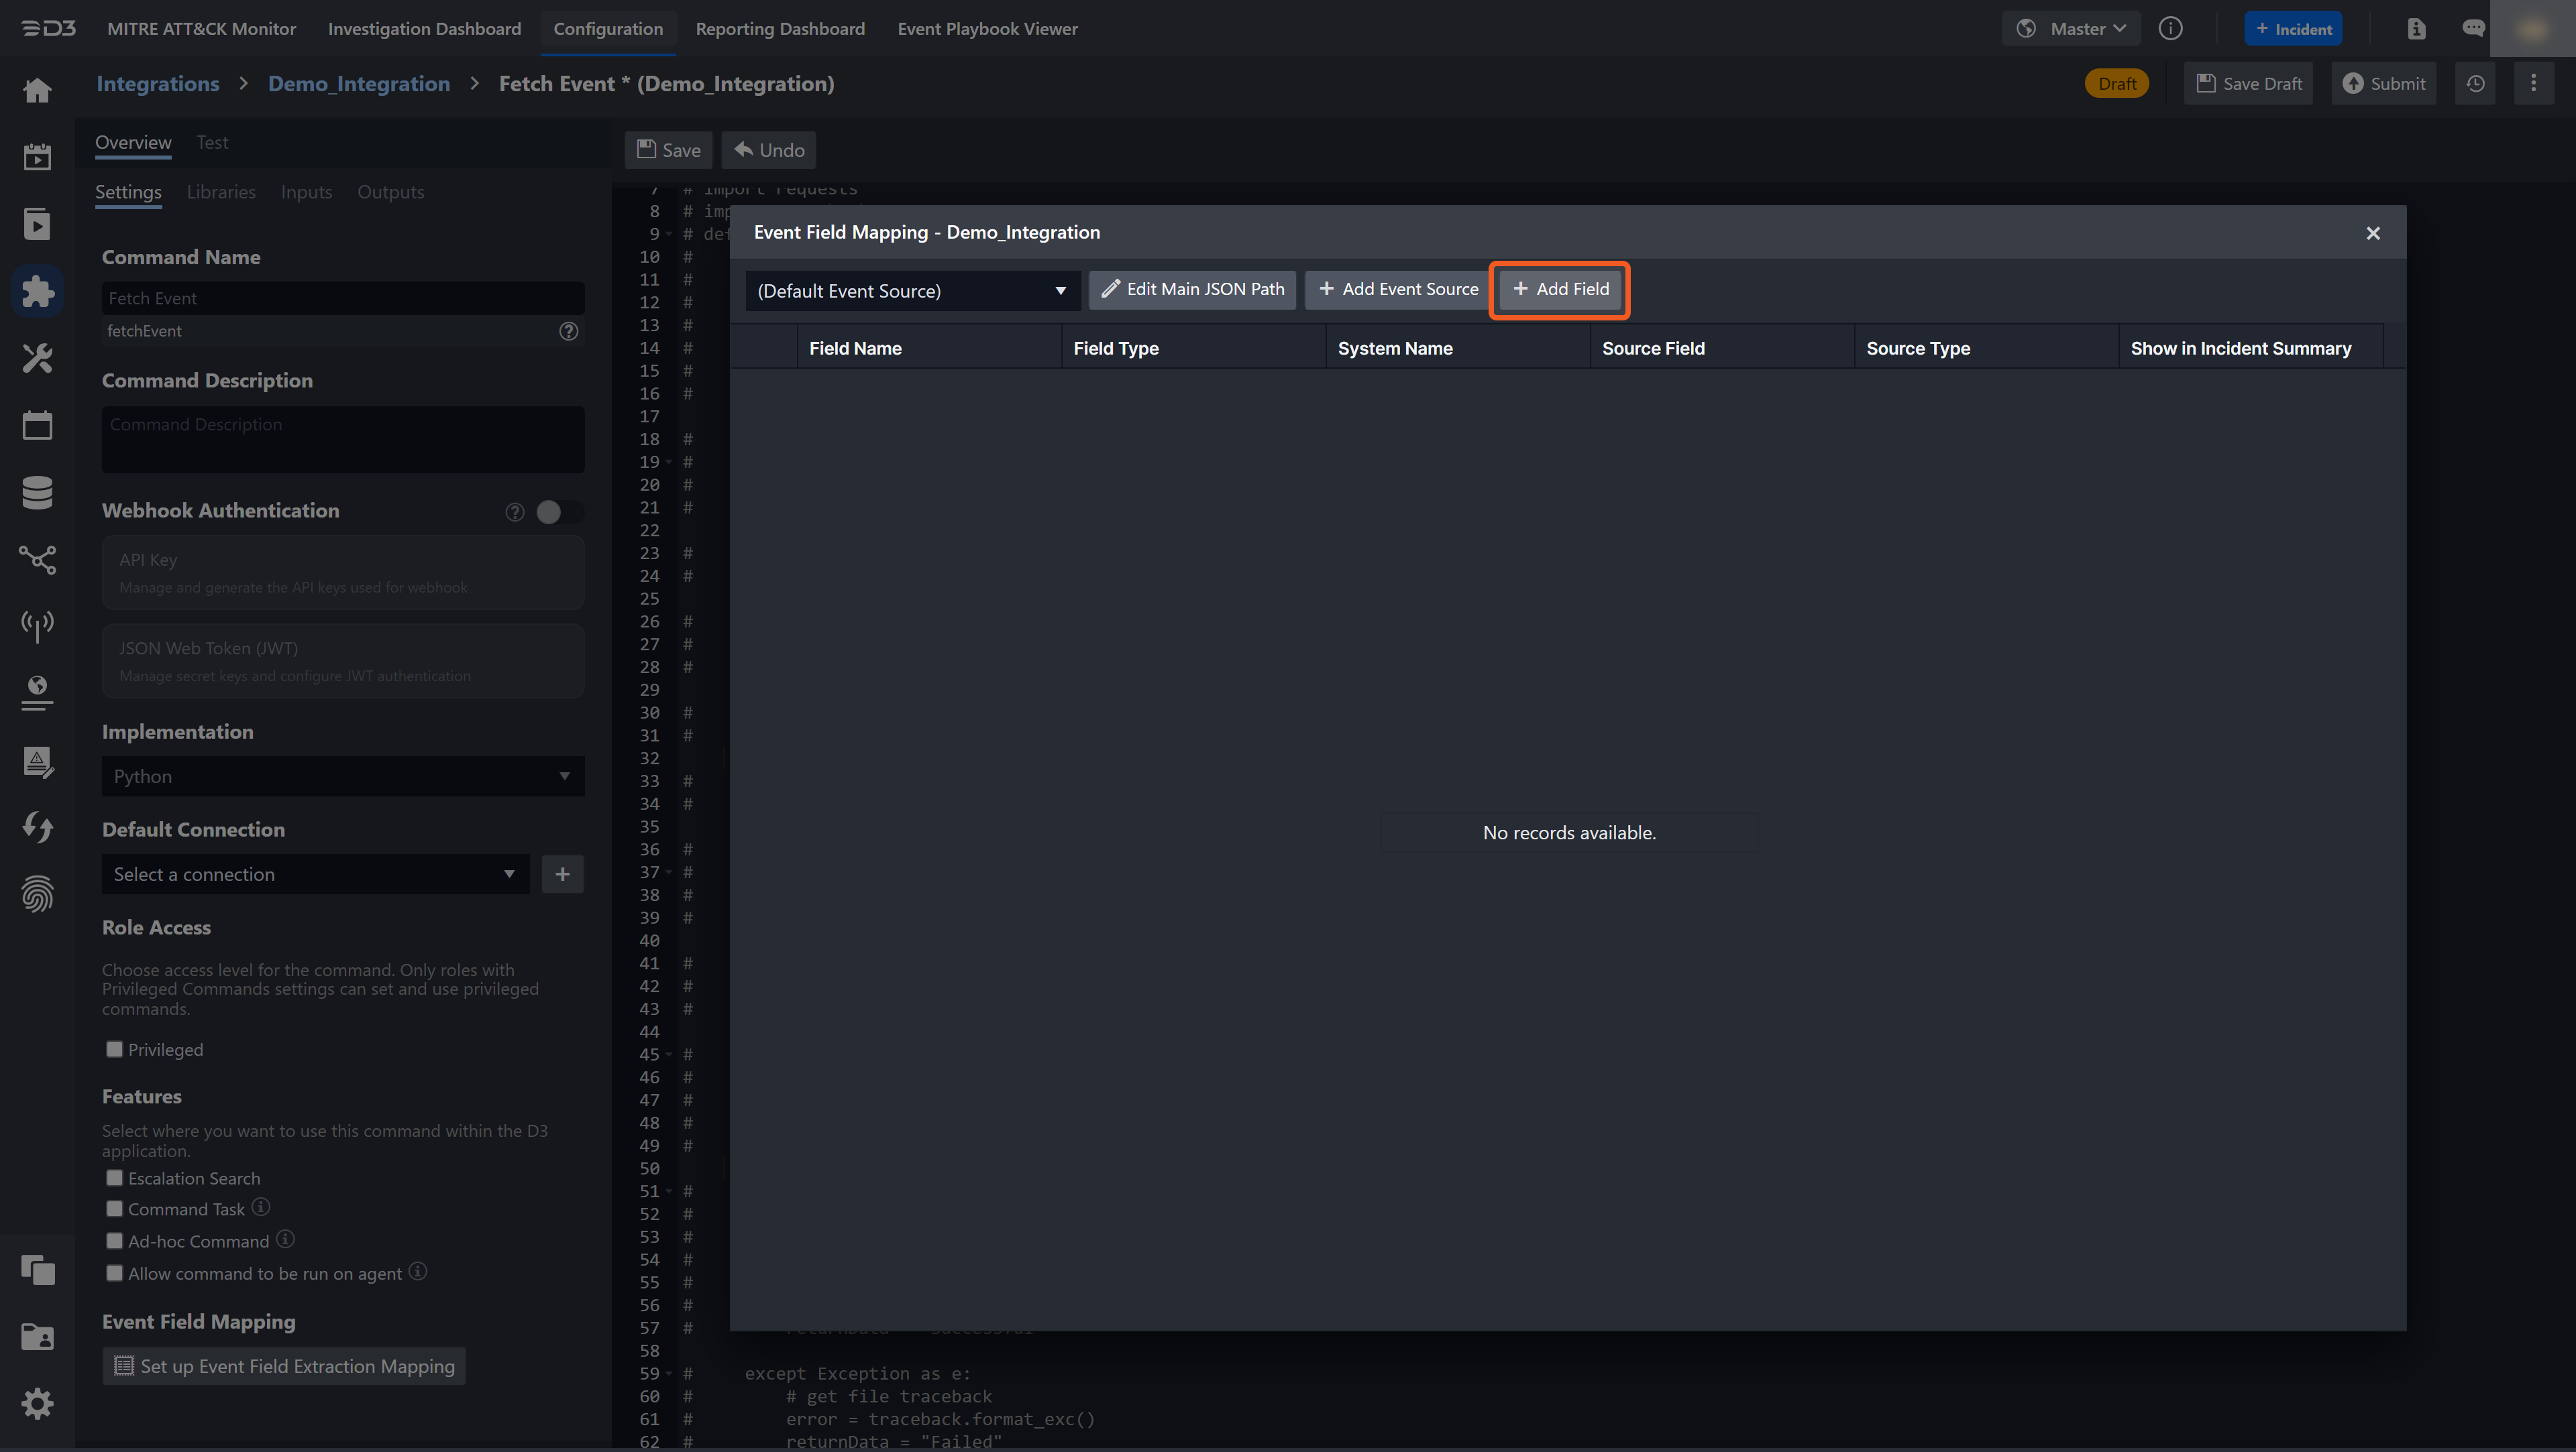Image resolution: width=2576 pixels, height=1452 pixels.
Task: Click the Add Field button
Action: pos(1560,289)
